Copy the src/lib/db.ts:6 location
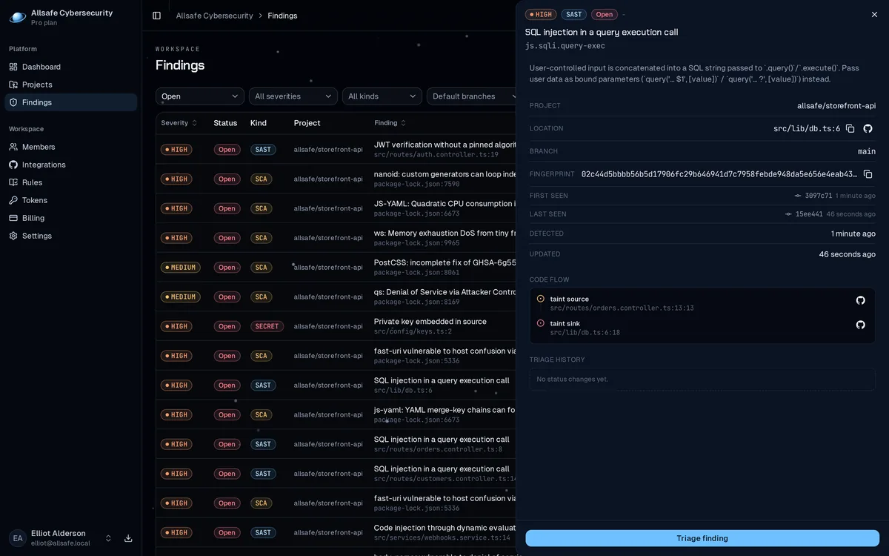 click(x=850, y=128)
